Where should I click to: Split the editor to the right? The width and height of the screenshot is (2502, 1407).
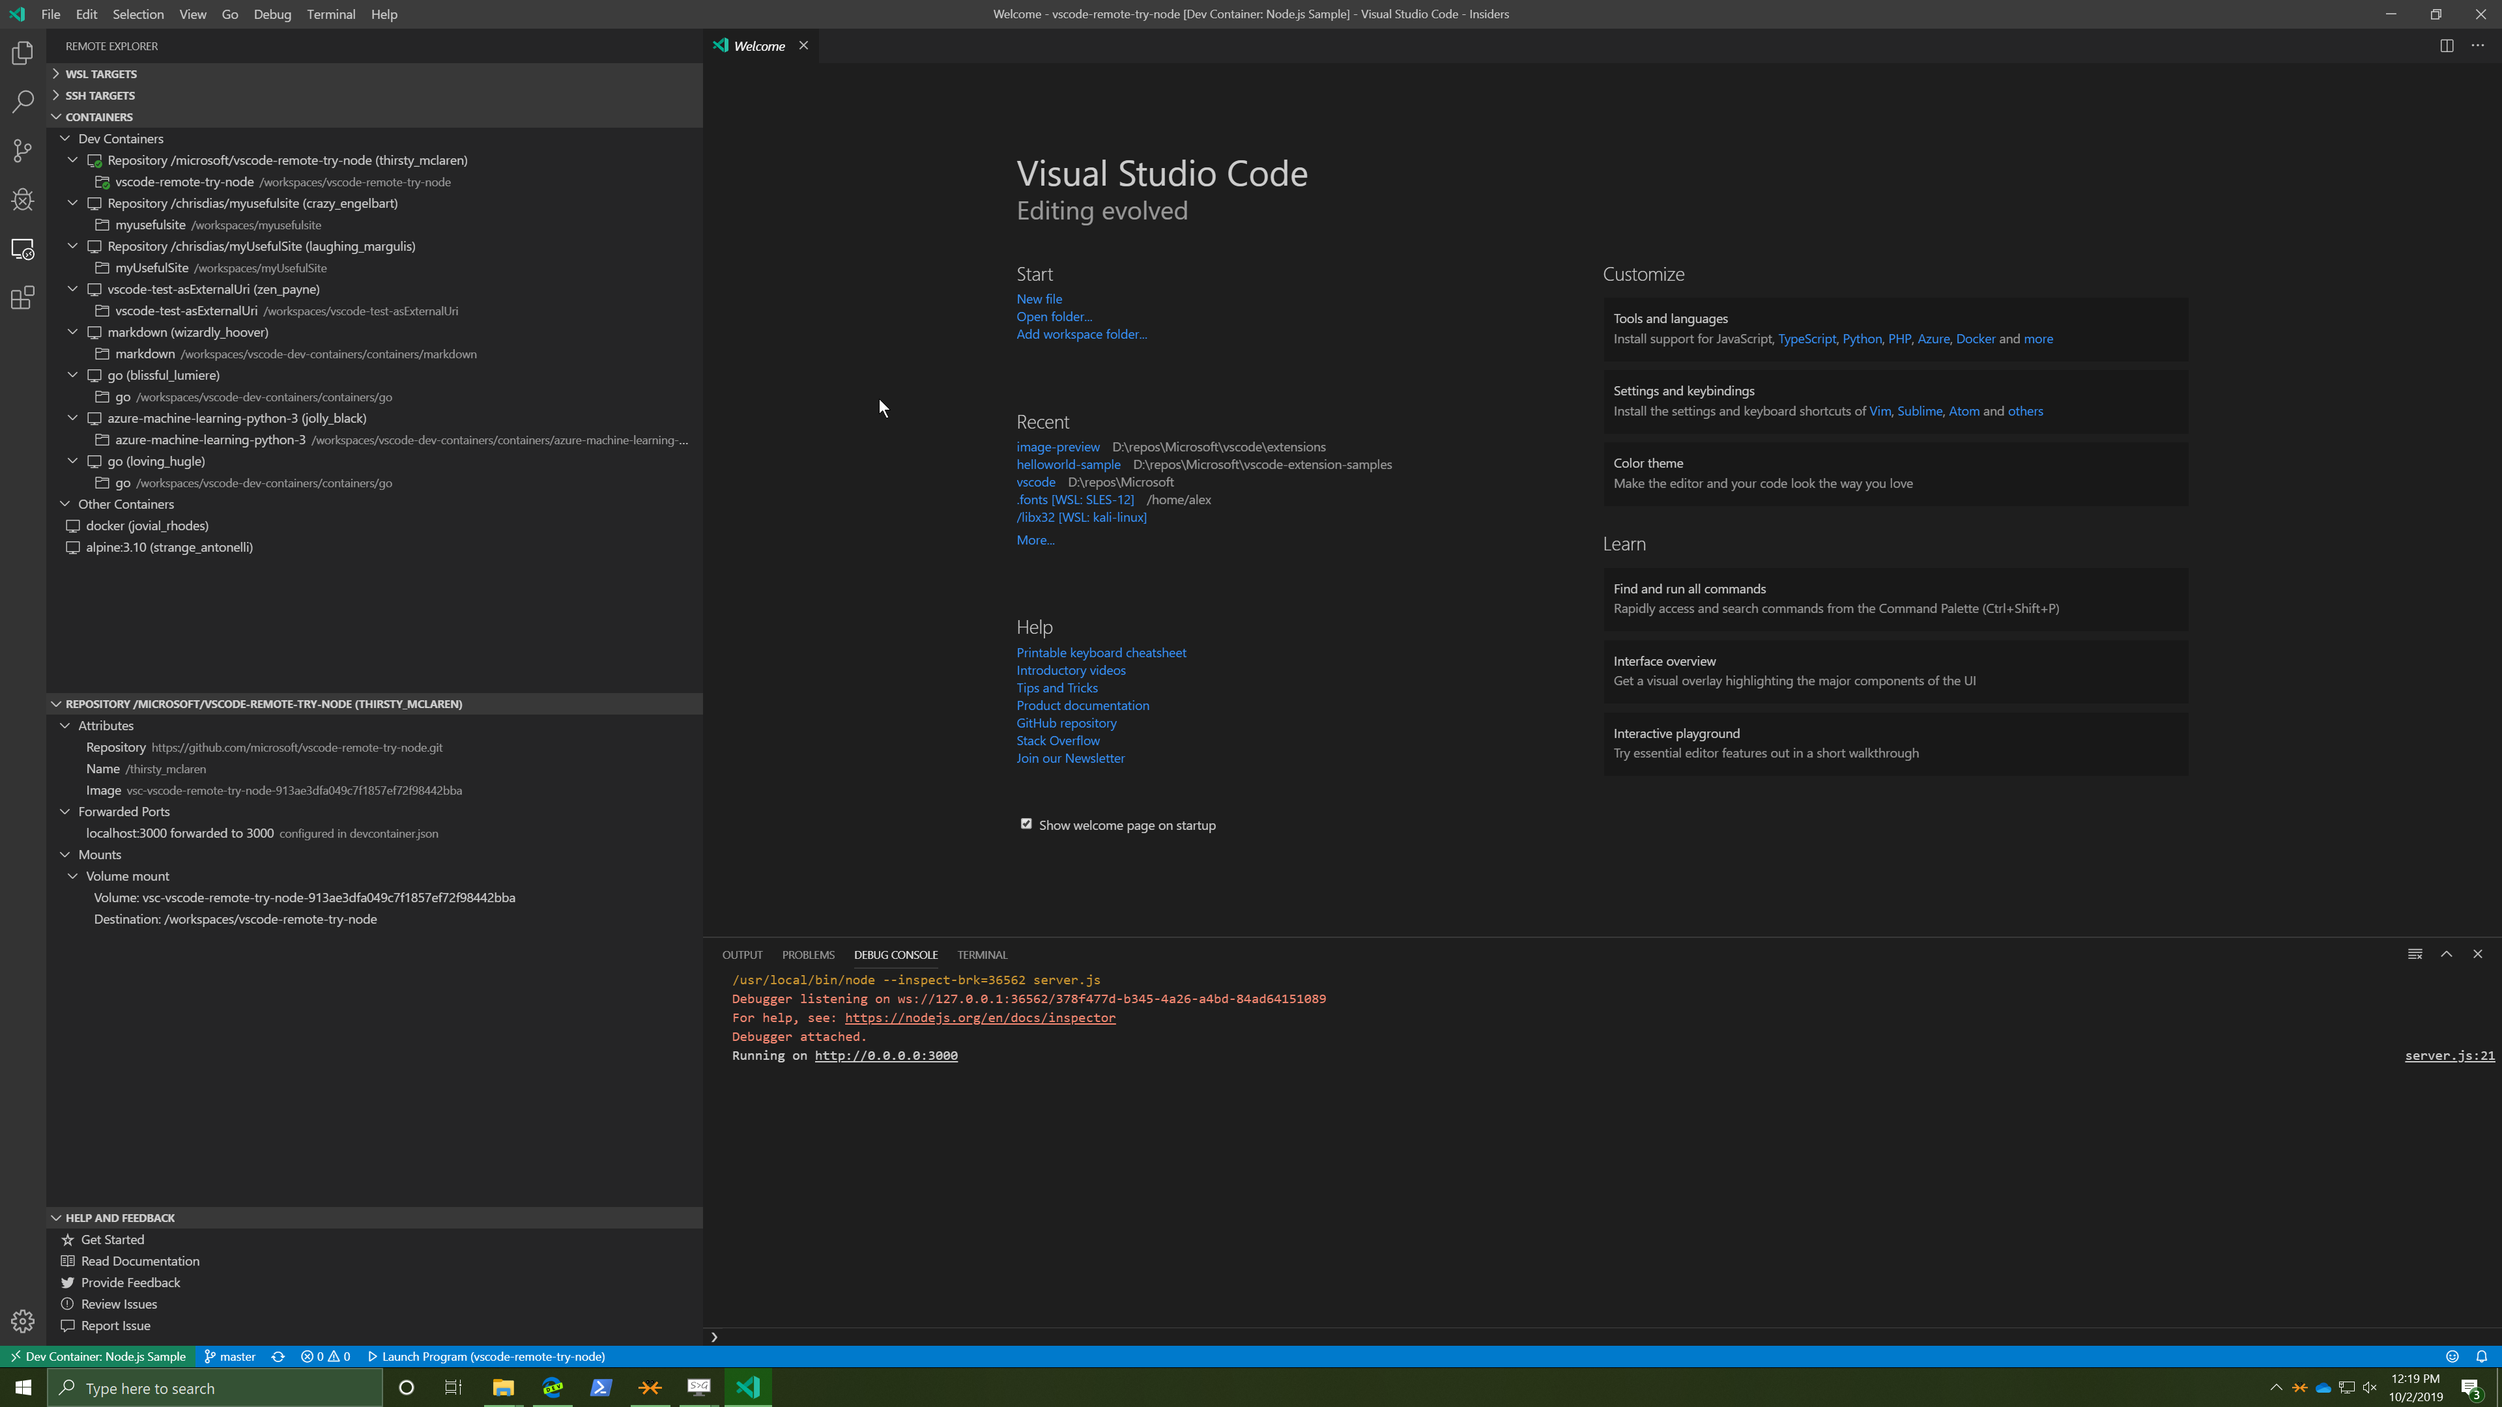2447,46
